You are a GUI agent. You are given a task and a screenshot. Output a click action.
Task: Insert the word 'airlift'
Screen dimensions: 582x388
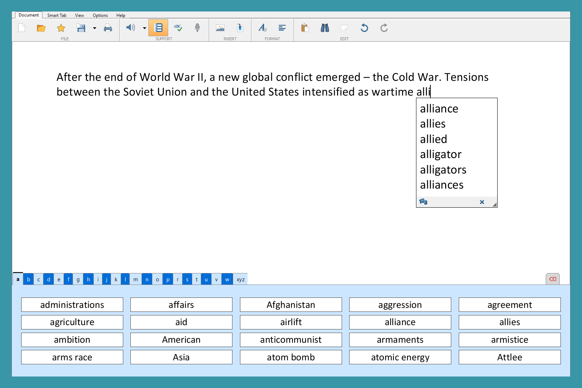[291, 322]
